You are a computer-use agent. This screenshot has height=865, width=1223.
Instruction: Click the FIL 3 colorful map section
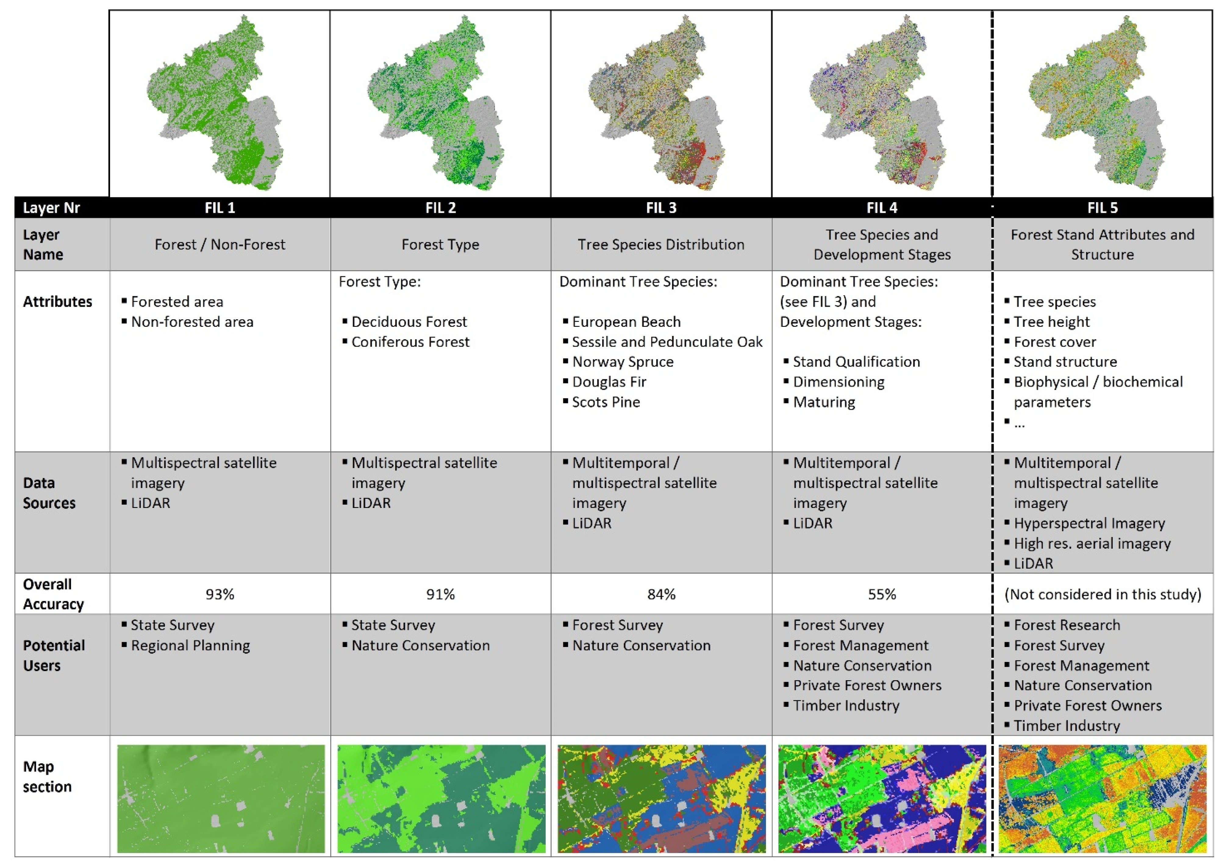(662, 799)
